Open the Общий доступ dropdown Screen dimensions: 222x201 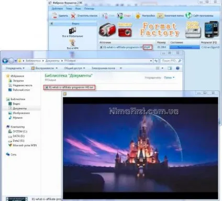[x=74, y=68]
